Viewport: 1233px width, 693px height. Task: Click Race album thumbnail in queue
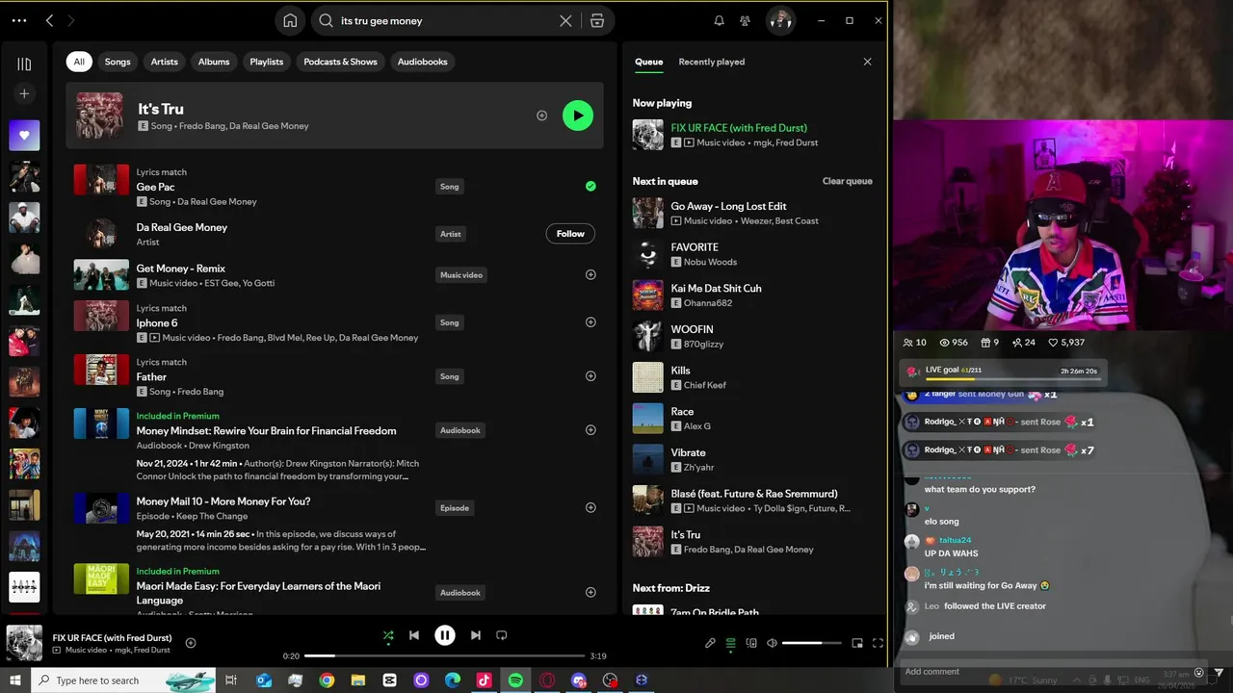pos(648,419)
